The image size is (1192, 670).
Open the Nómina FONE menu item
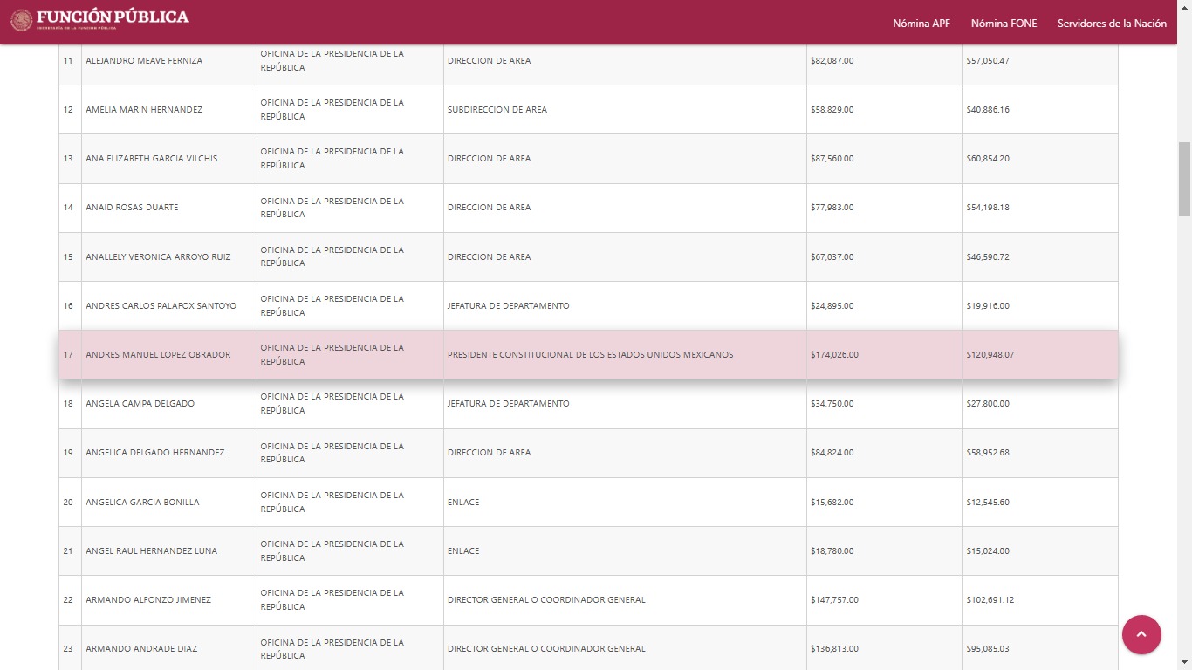(1004, 24)
